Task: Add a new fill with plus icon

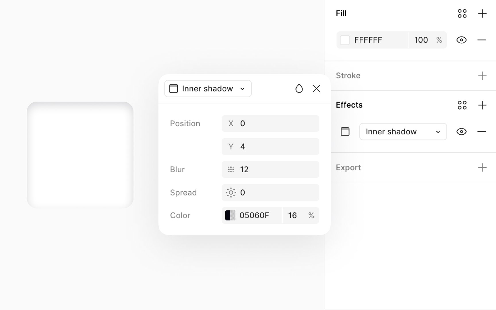Action: [482, 13]
